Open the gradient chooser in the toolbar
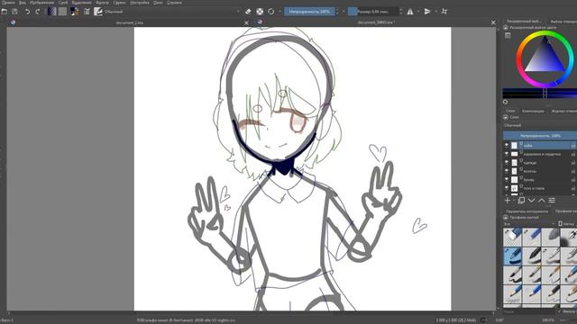 (52, 12)
